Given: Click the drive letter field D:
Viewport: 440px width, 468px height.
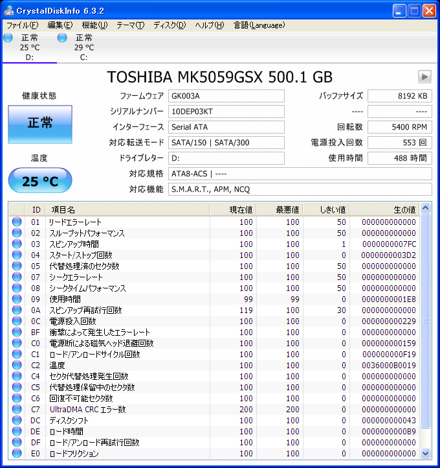Looking at the screenshot, I should [x=226, y=158].
